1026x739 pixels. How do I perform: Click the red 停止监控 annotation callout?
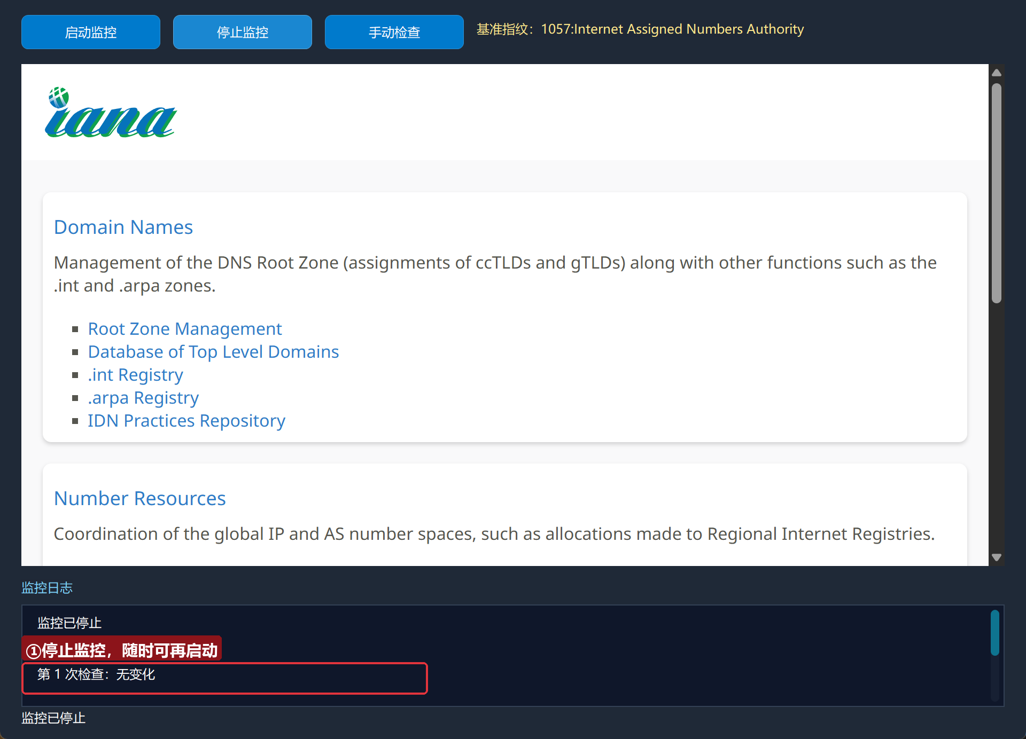[122, 649]
